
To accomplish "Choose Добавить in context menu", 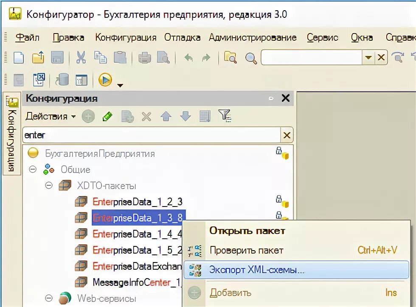I will (x=230, y=293).
